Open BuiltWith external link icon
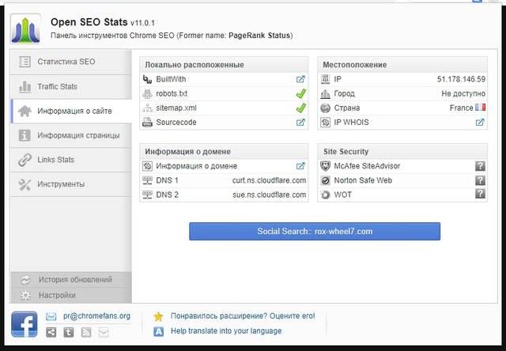Viewport: 506px width, 351px height. click(x=300, y=79)
